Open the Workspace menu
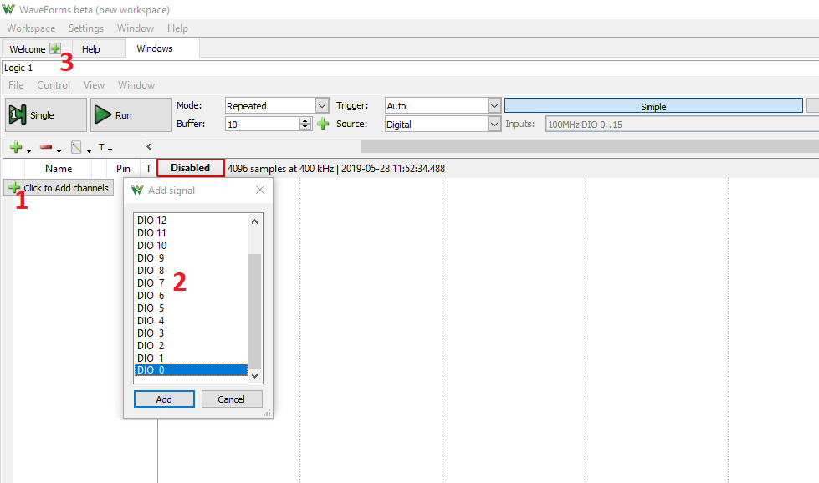819x483 pixels. [31, 28]
